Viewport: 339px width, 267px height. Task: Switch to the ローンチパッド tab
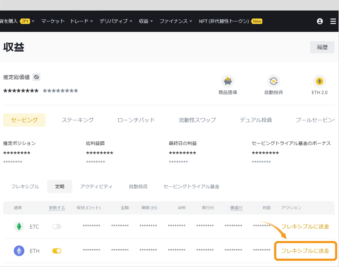(x=136, y=120)
